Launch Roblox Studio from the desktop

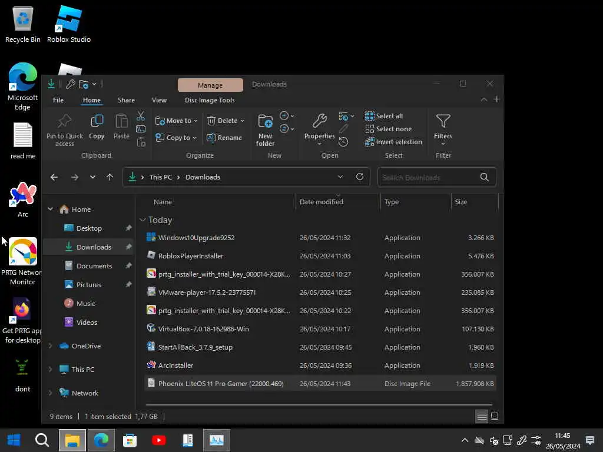[x=69, y=25]
